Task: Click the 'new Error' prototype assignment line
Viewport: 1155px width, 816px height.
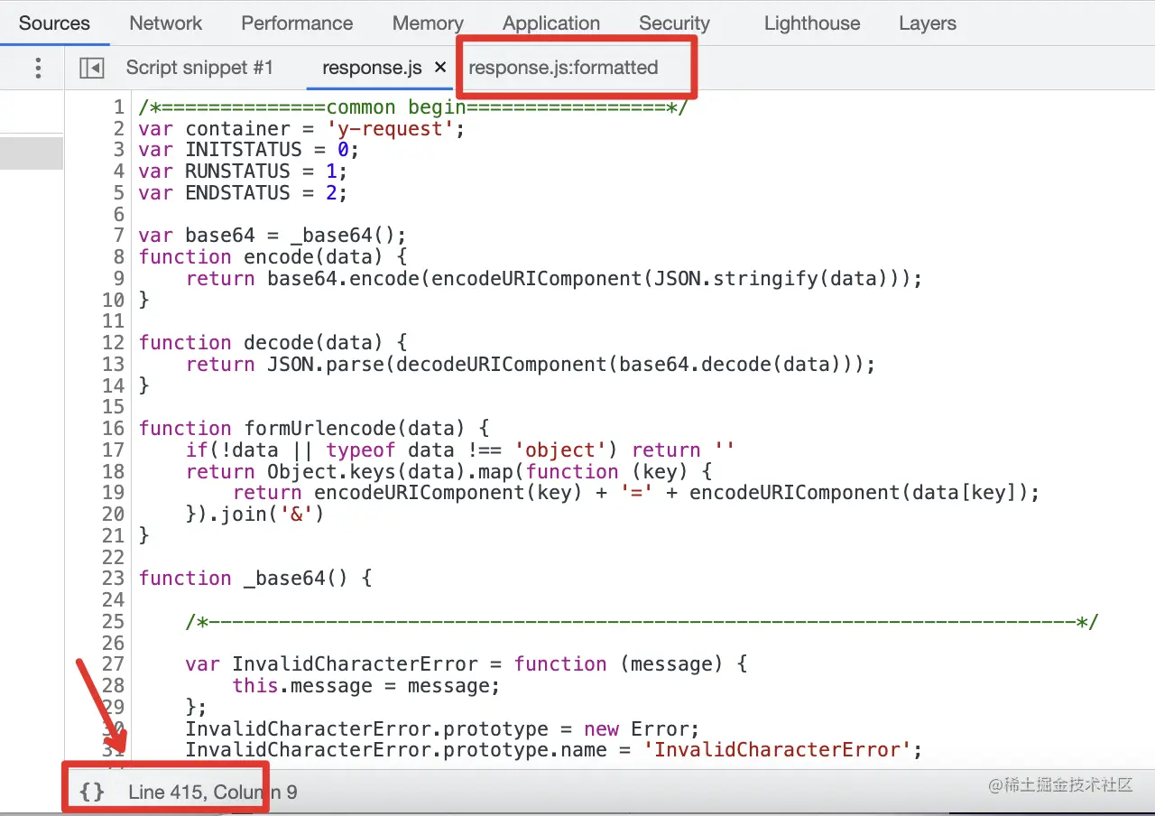Action: 442,729
